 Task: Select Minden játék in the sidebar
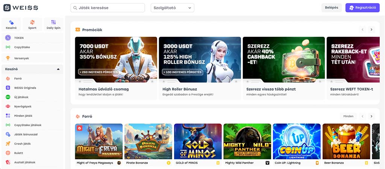[32, 116]
